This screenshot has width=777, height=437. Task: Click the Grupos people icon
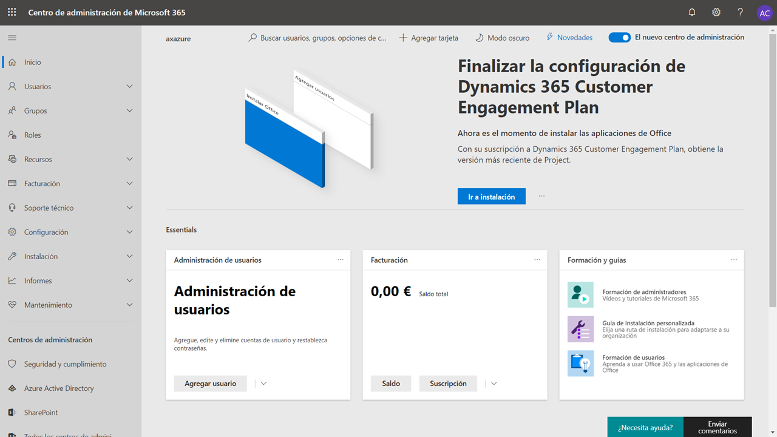click(12, 110)
